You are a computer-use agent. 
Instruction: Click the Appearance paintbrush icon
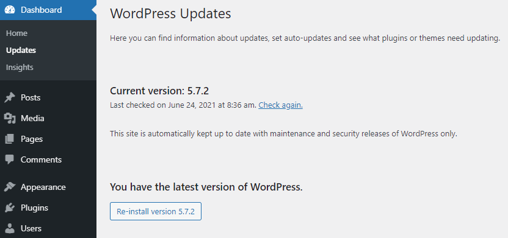pos(10,187)
